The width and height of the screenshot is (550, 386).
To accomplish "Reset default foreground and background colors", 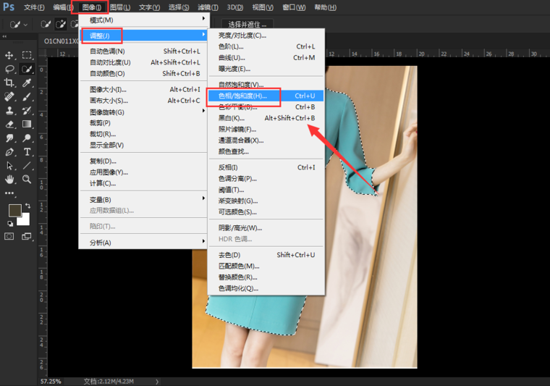I will (10, 224).
